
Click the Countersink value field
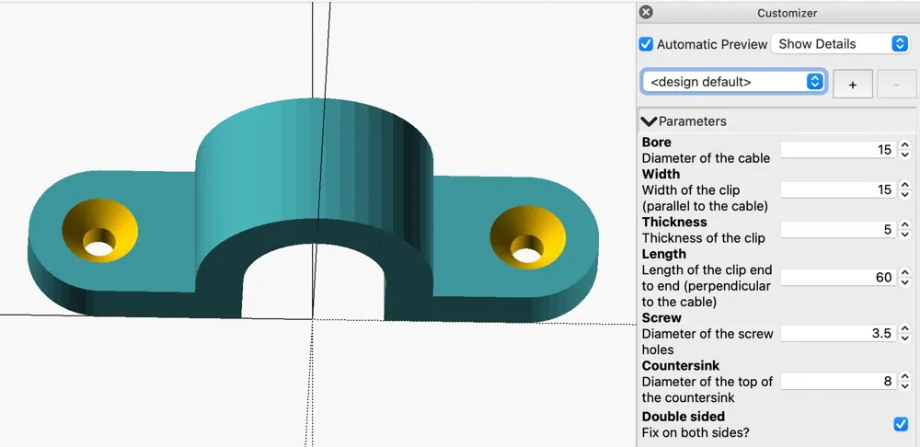(x=838, y=382)
